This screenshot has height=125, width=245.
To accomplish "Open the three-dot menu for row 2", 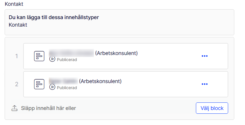I will (205, 84).
